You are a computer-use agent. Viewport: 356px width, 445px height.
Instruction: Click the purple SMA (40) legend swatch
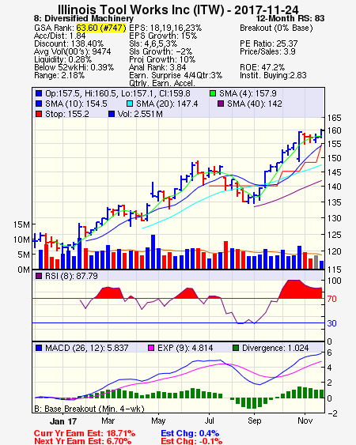coord(221,104)
